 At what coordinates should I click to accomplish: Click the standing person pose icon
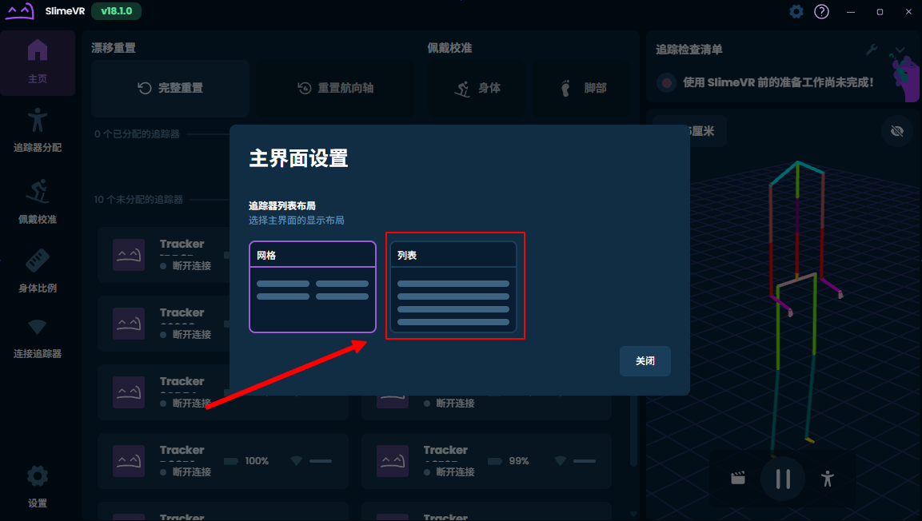pyautogui.click(x=828, y=479)
